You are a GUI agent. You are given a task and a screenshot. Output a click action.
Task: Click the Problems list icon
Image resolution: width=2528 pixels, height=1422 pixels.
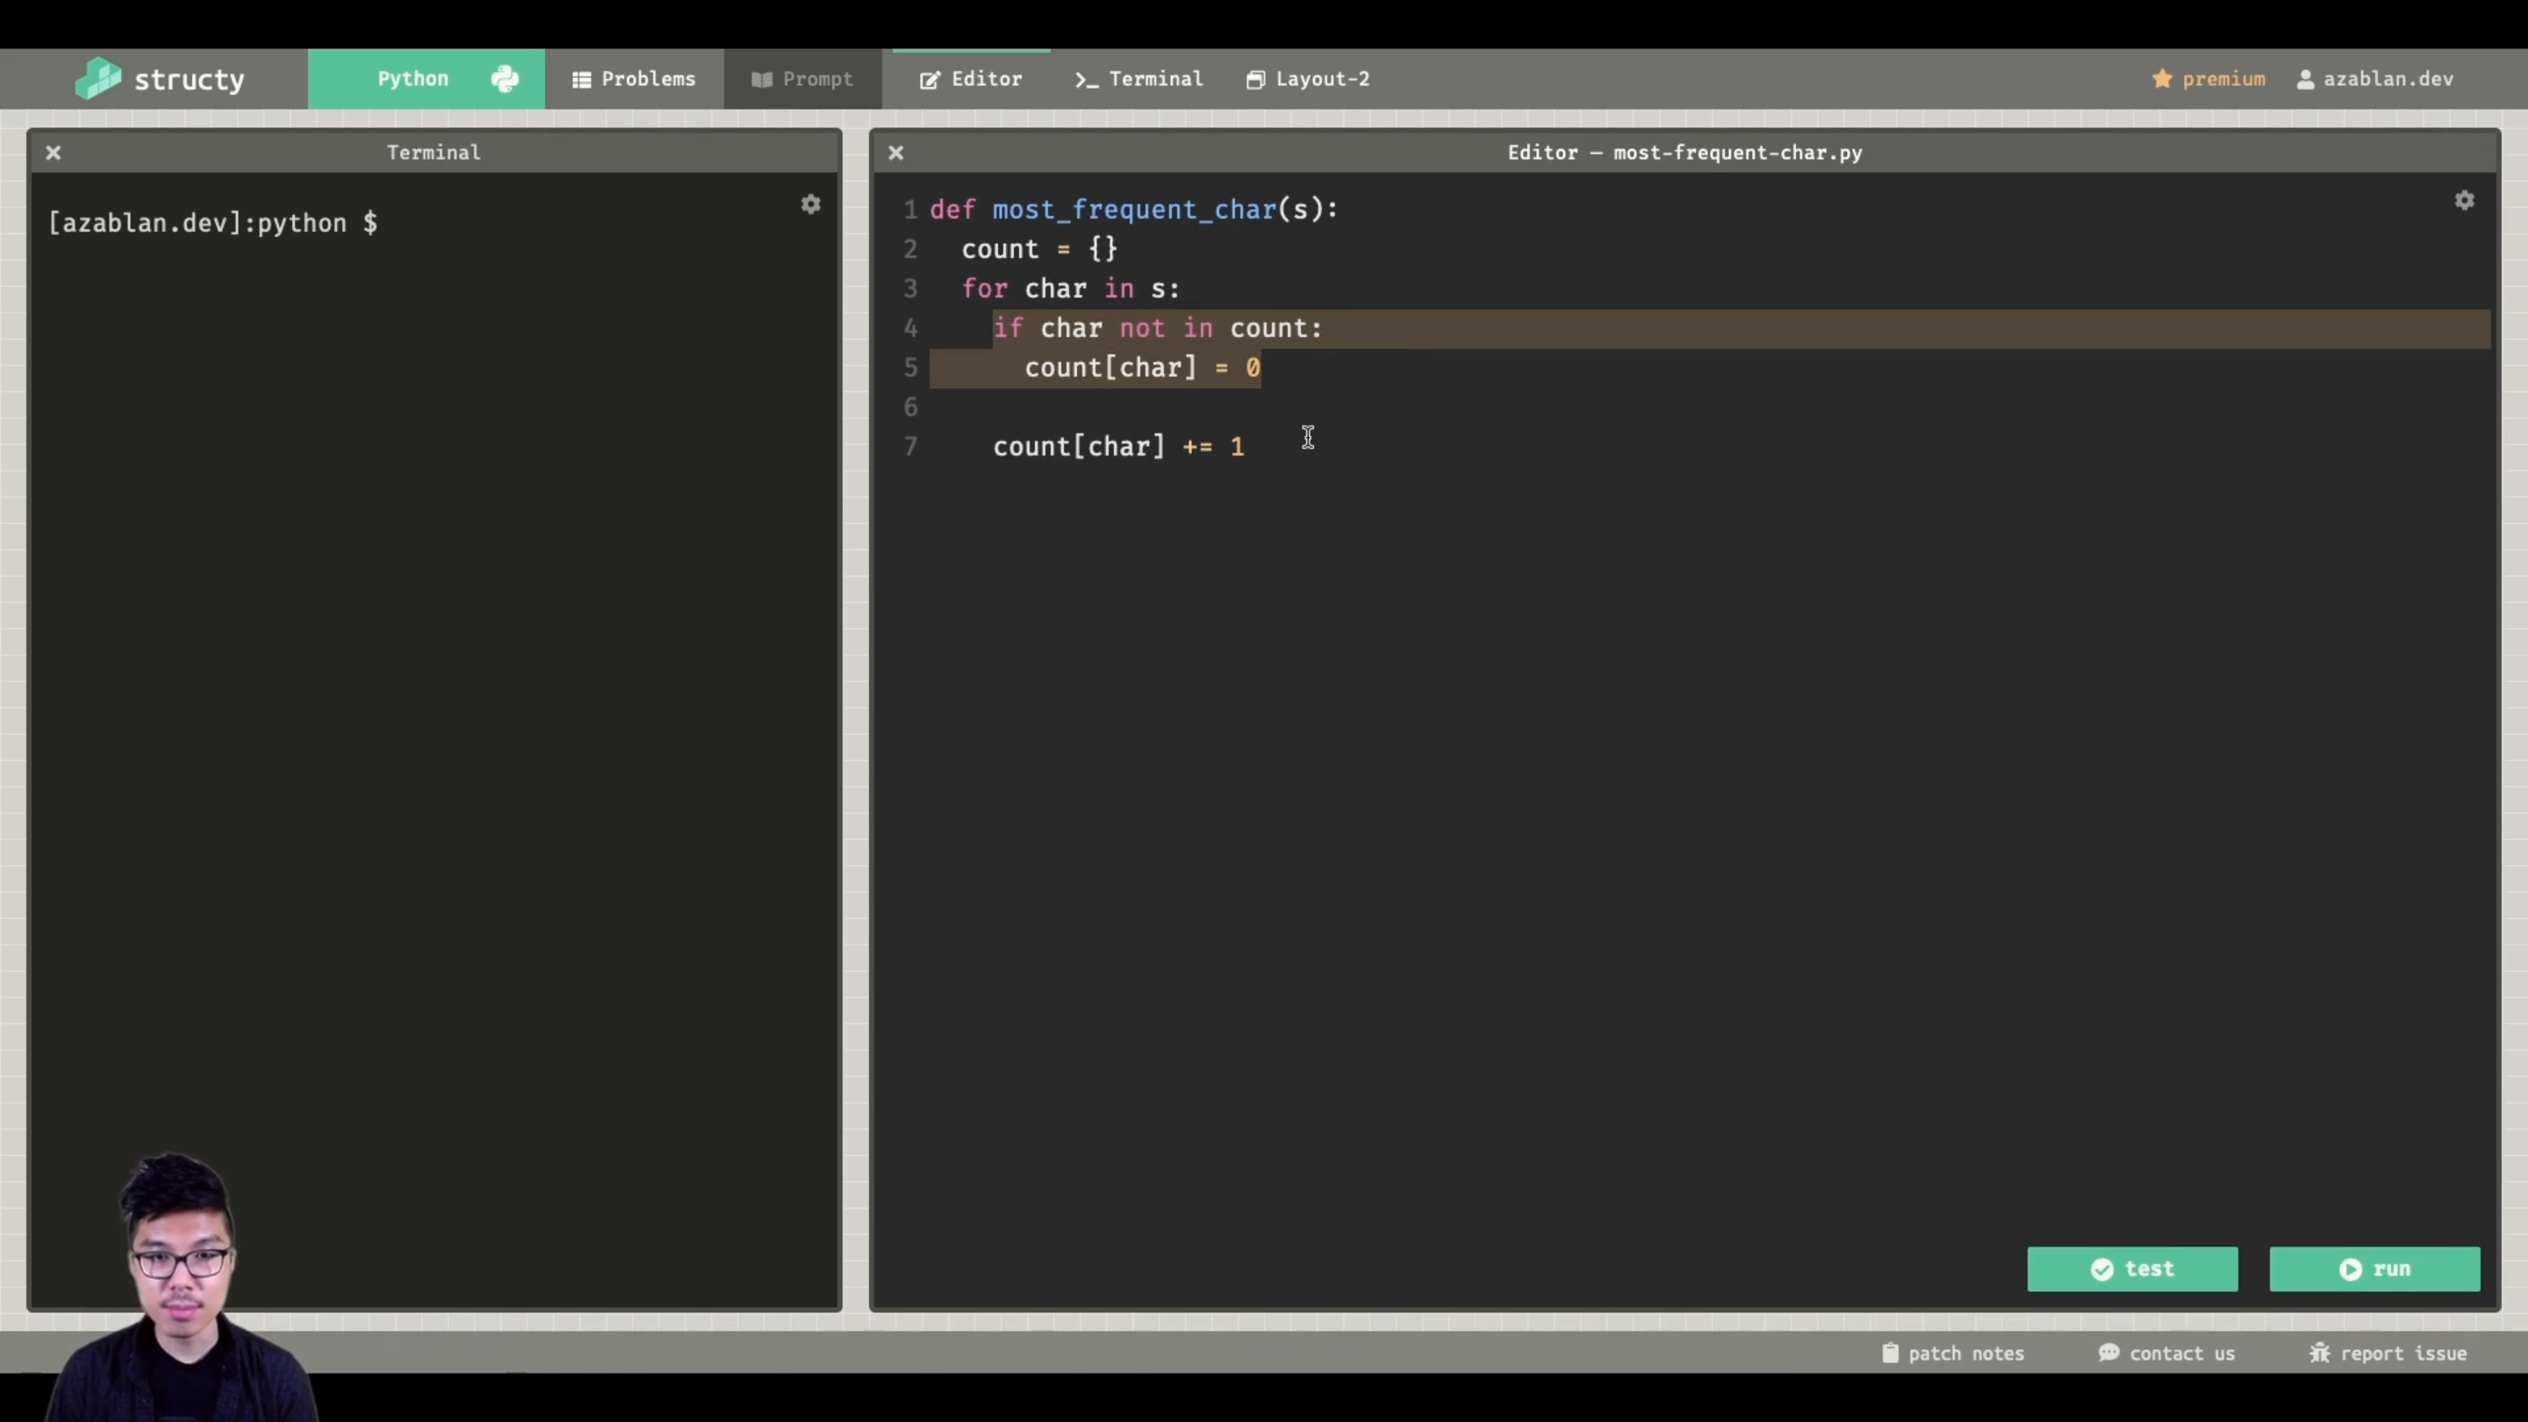[581, 80]
